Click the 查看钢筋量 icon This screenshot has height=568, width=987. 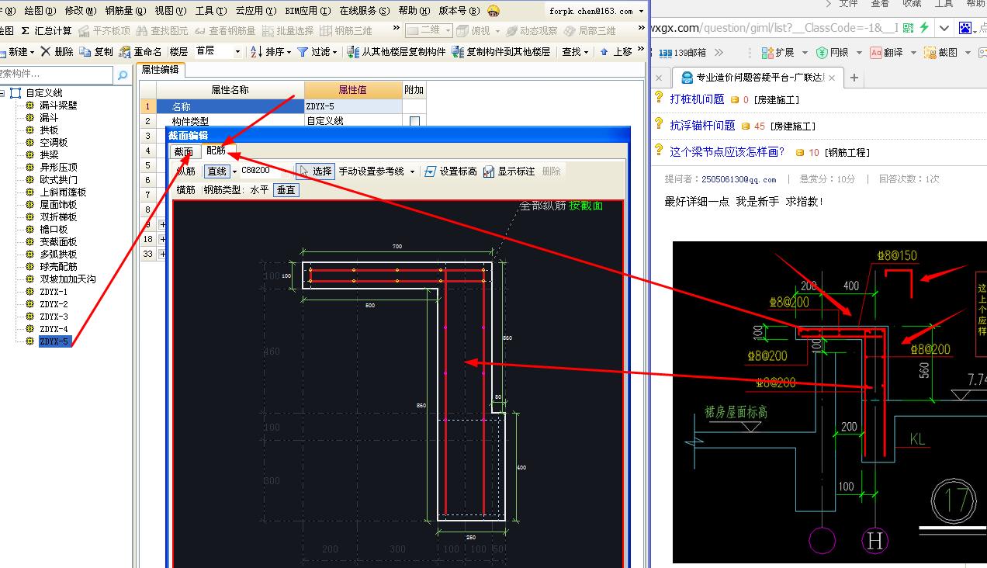pos(199,31)
